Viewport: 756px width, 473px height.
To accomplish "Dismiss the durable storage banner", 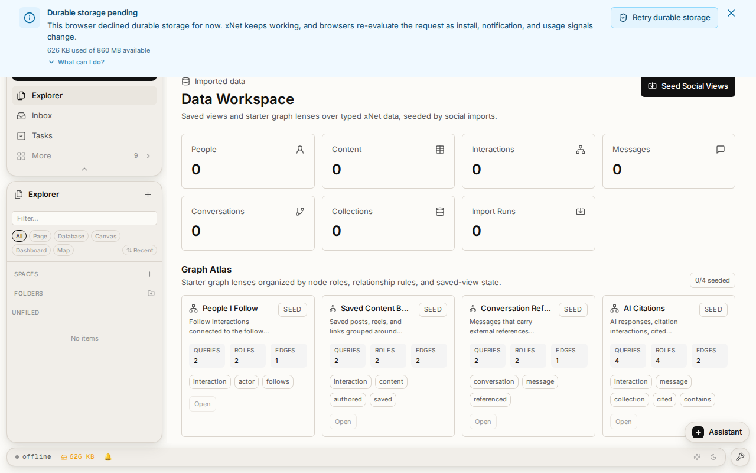I will click(731, 13).
